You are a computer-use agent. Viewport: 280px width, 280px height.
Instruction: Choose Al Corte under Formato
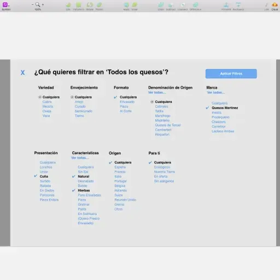point(126,111)
